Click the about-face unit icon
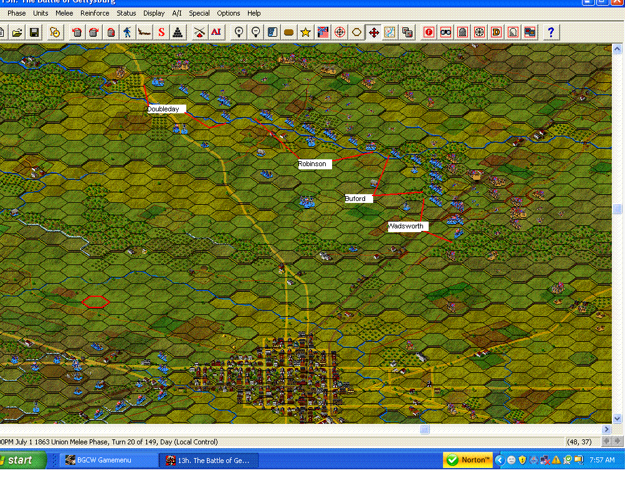 [111, 32]
